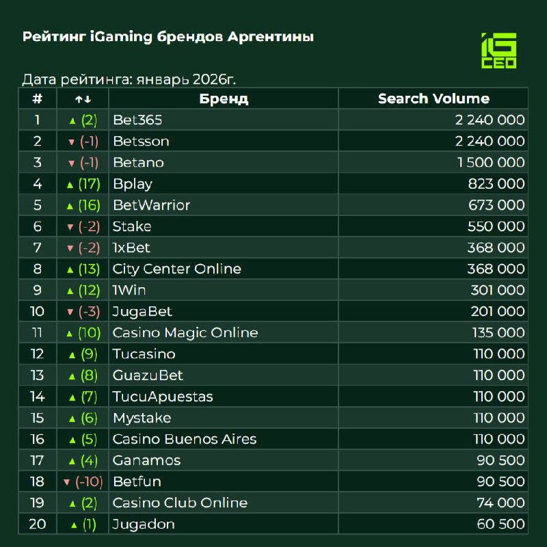Click the green up arrow beside Bet365
Screen dimensions: 547x547
[72, 120]
